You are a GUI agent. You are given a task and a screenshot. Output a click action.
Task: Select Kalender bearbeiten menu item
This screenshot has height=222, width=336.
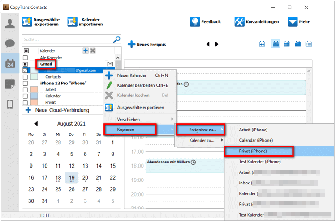[140, 85]
